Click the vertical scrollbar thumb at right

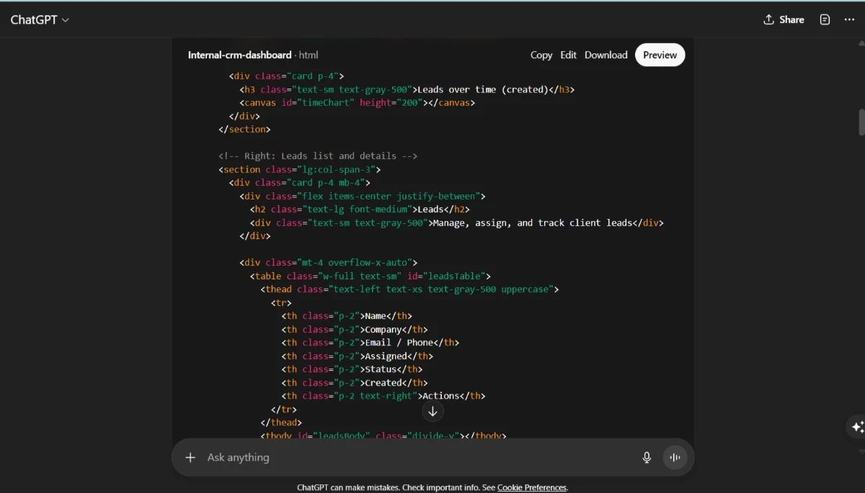point(861,122)
